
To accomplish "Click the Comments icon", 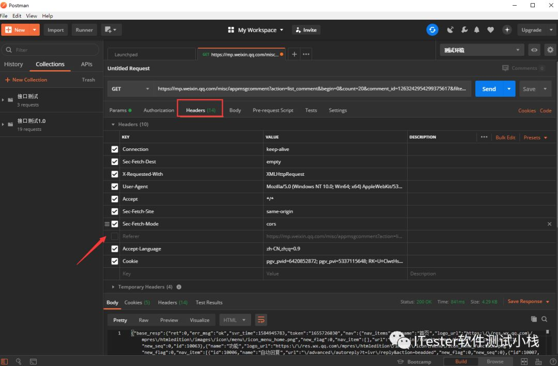I will point(505,68).
